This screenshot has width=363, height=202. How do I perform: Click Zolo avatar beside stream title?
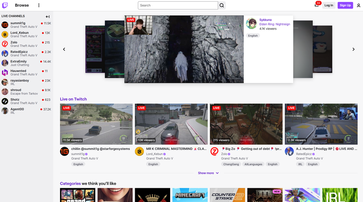(215, 151)
